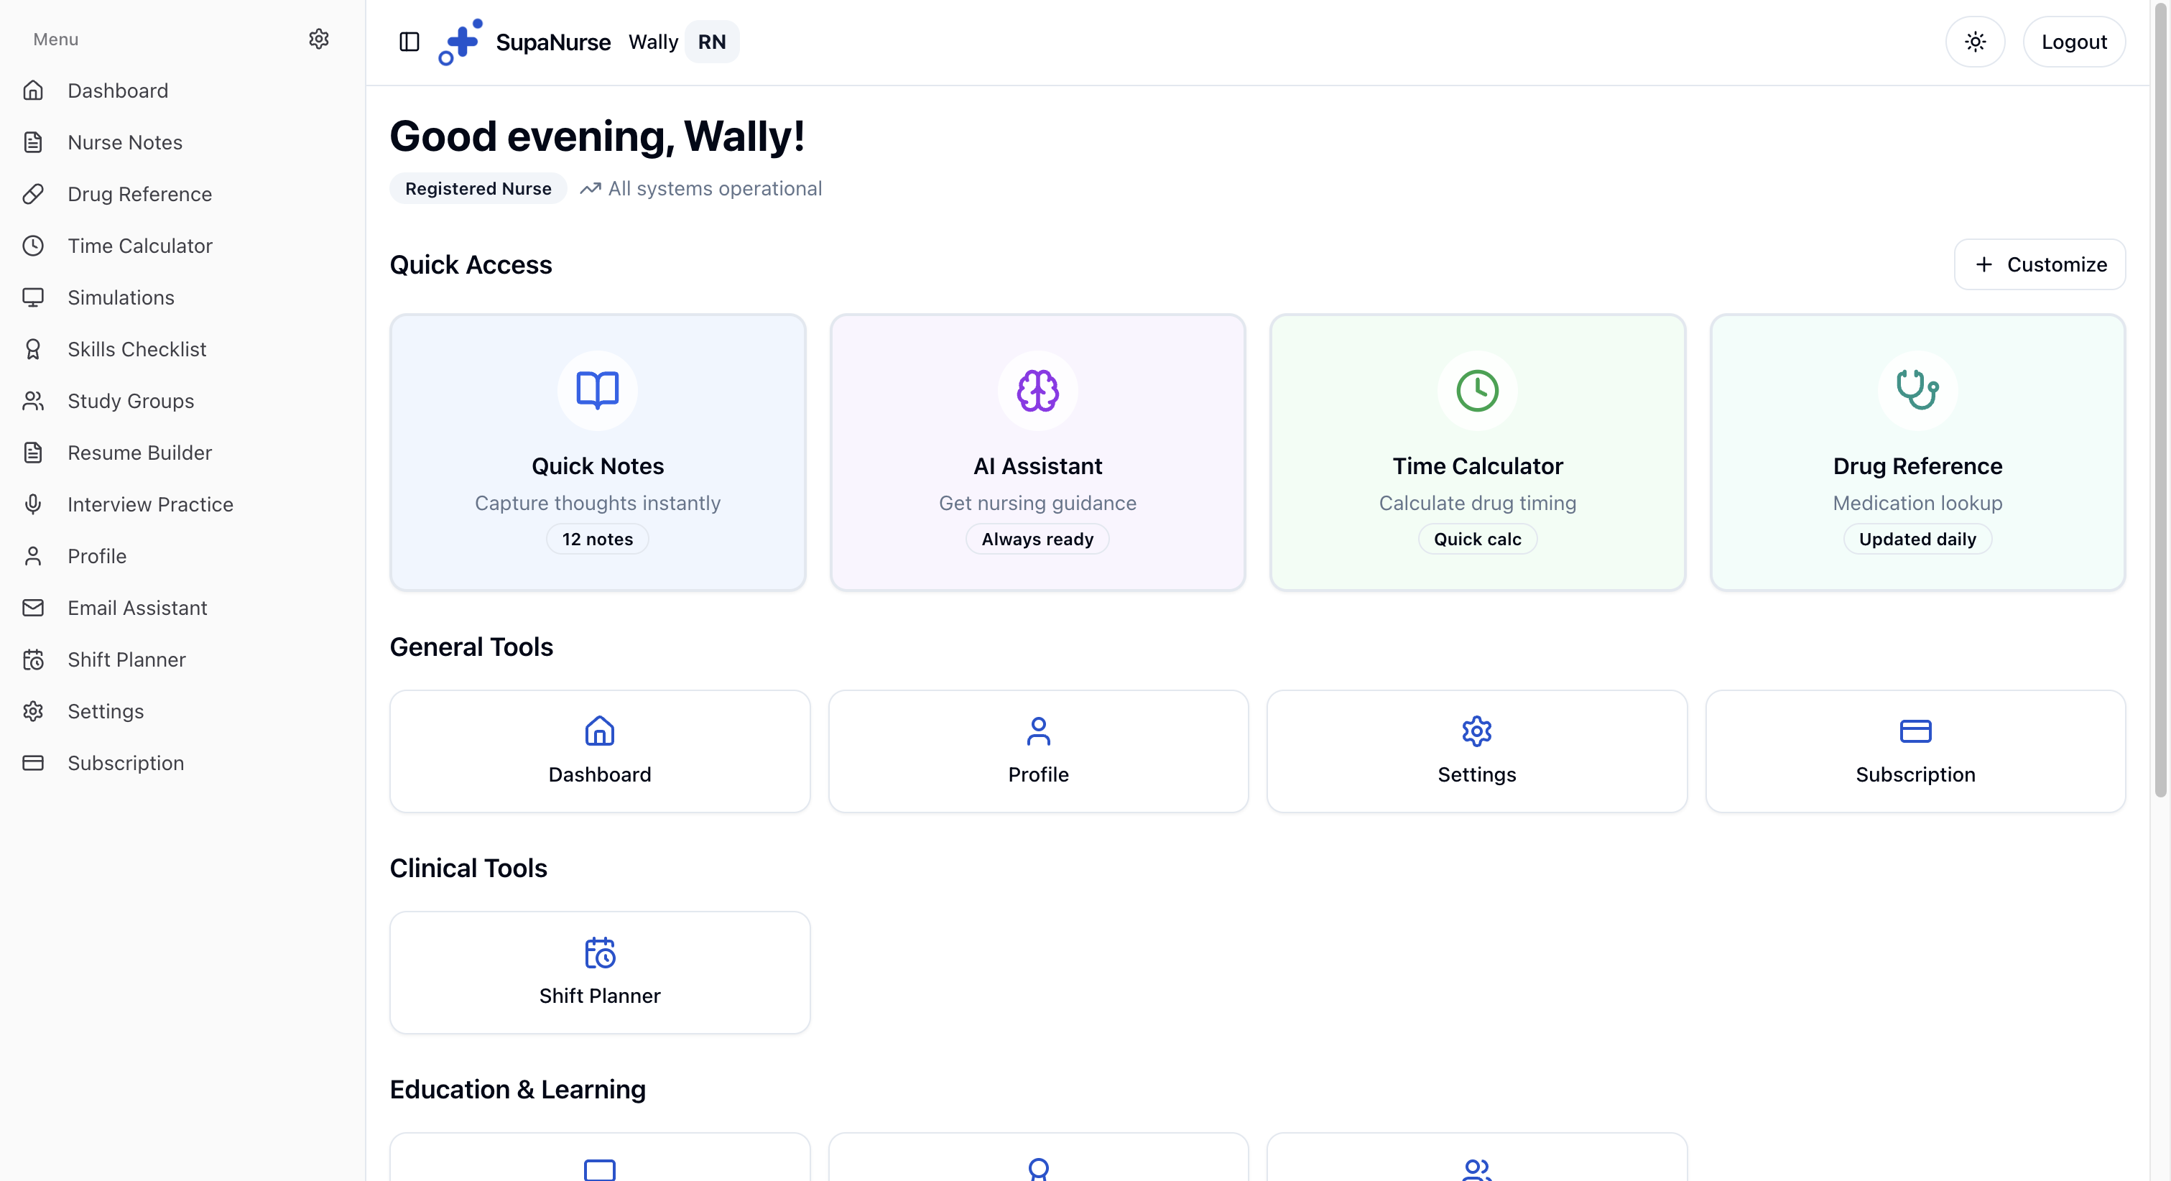
Task: Open the Quick Notes book icon
Action: pos(598,389)
